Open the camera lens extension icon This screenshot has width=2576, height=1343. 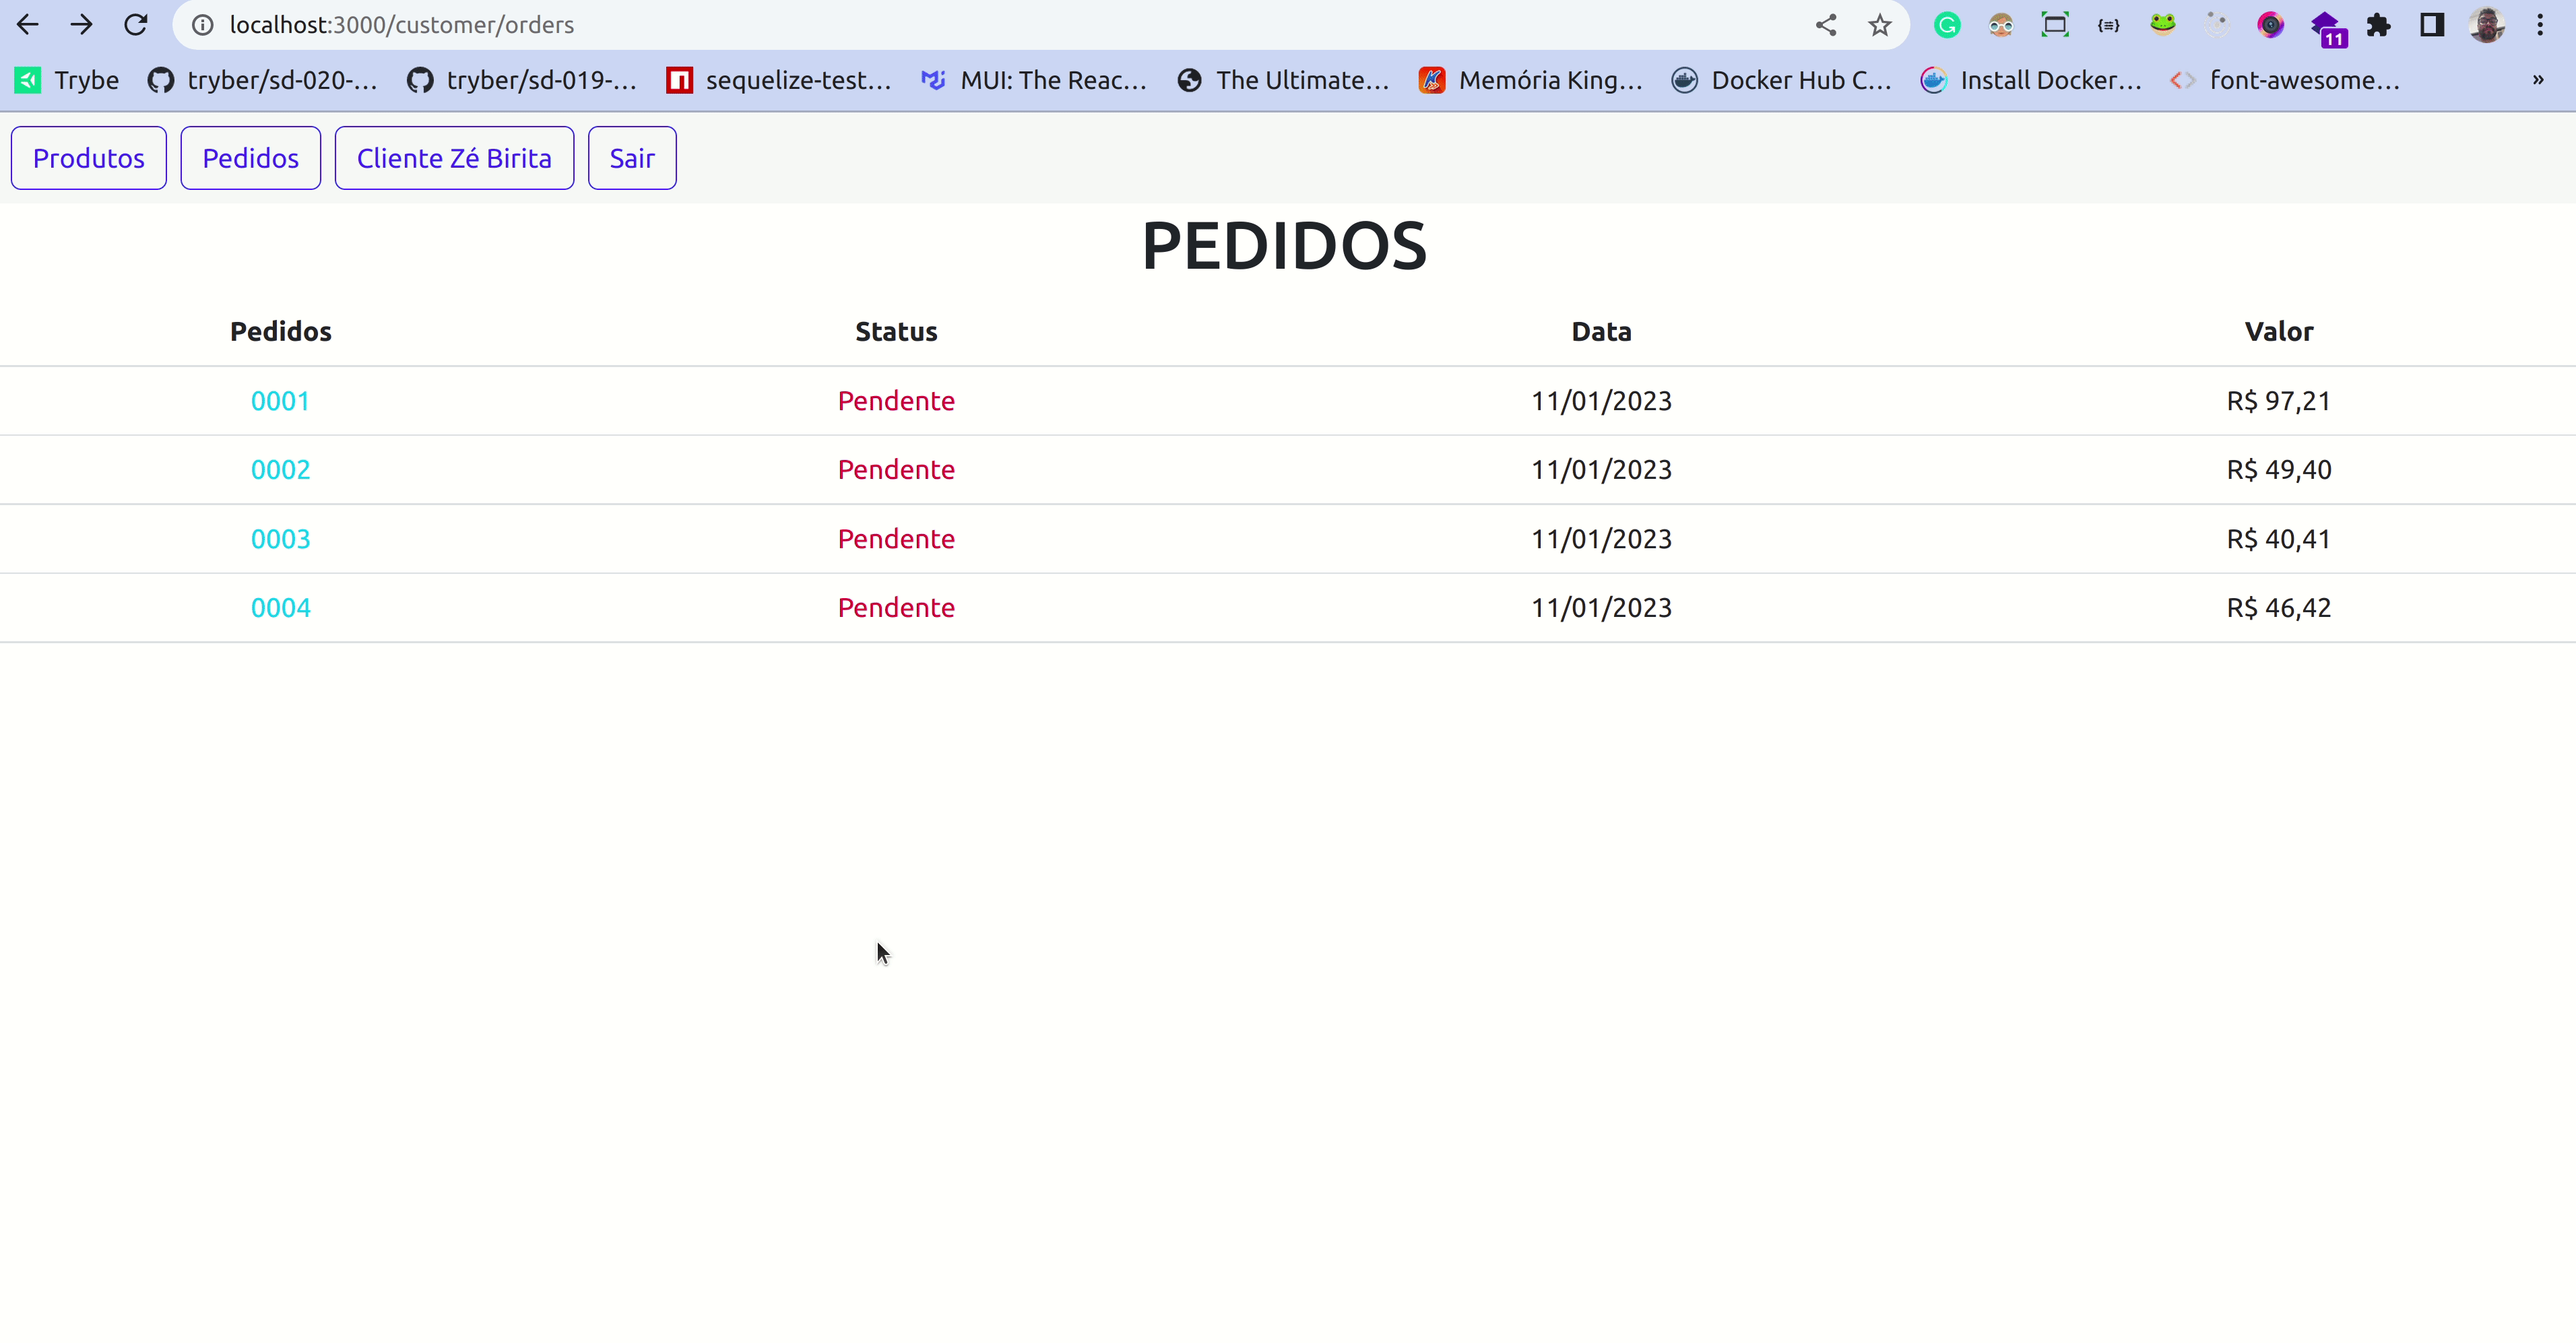pos(2271,24)
